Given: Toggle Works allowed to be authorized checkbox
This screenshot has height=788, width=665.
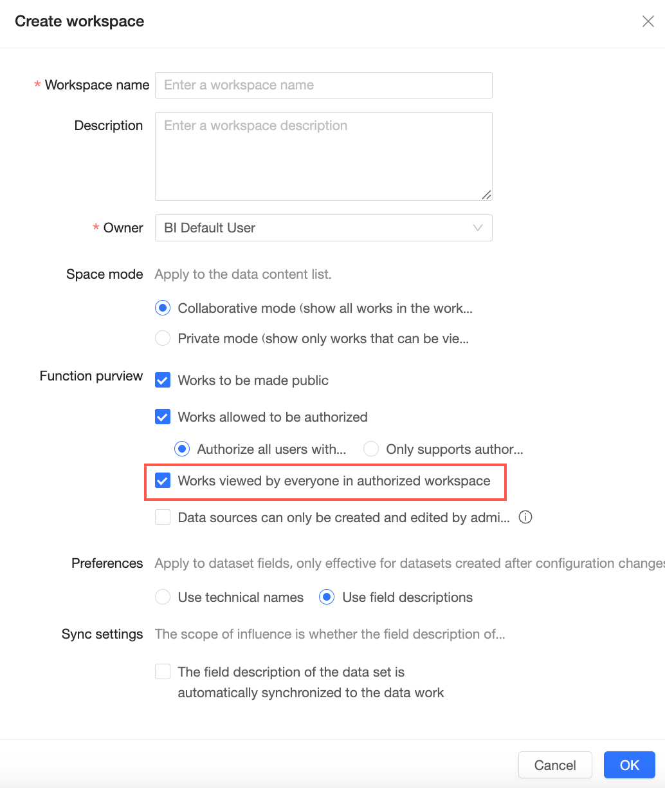Looking at the screenshot, I should (163, 417).
